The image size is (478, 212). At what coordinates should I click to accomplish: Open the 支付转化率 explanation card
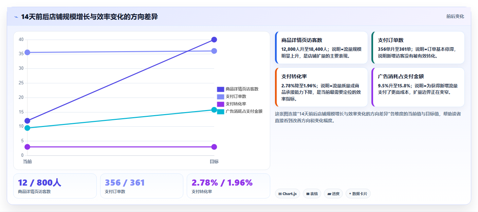coord(321,87)
